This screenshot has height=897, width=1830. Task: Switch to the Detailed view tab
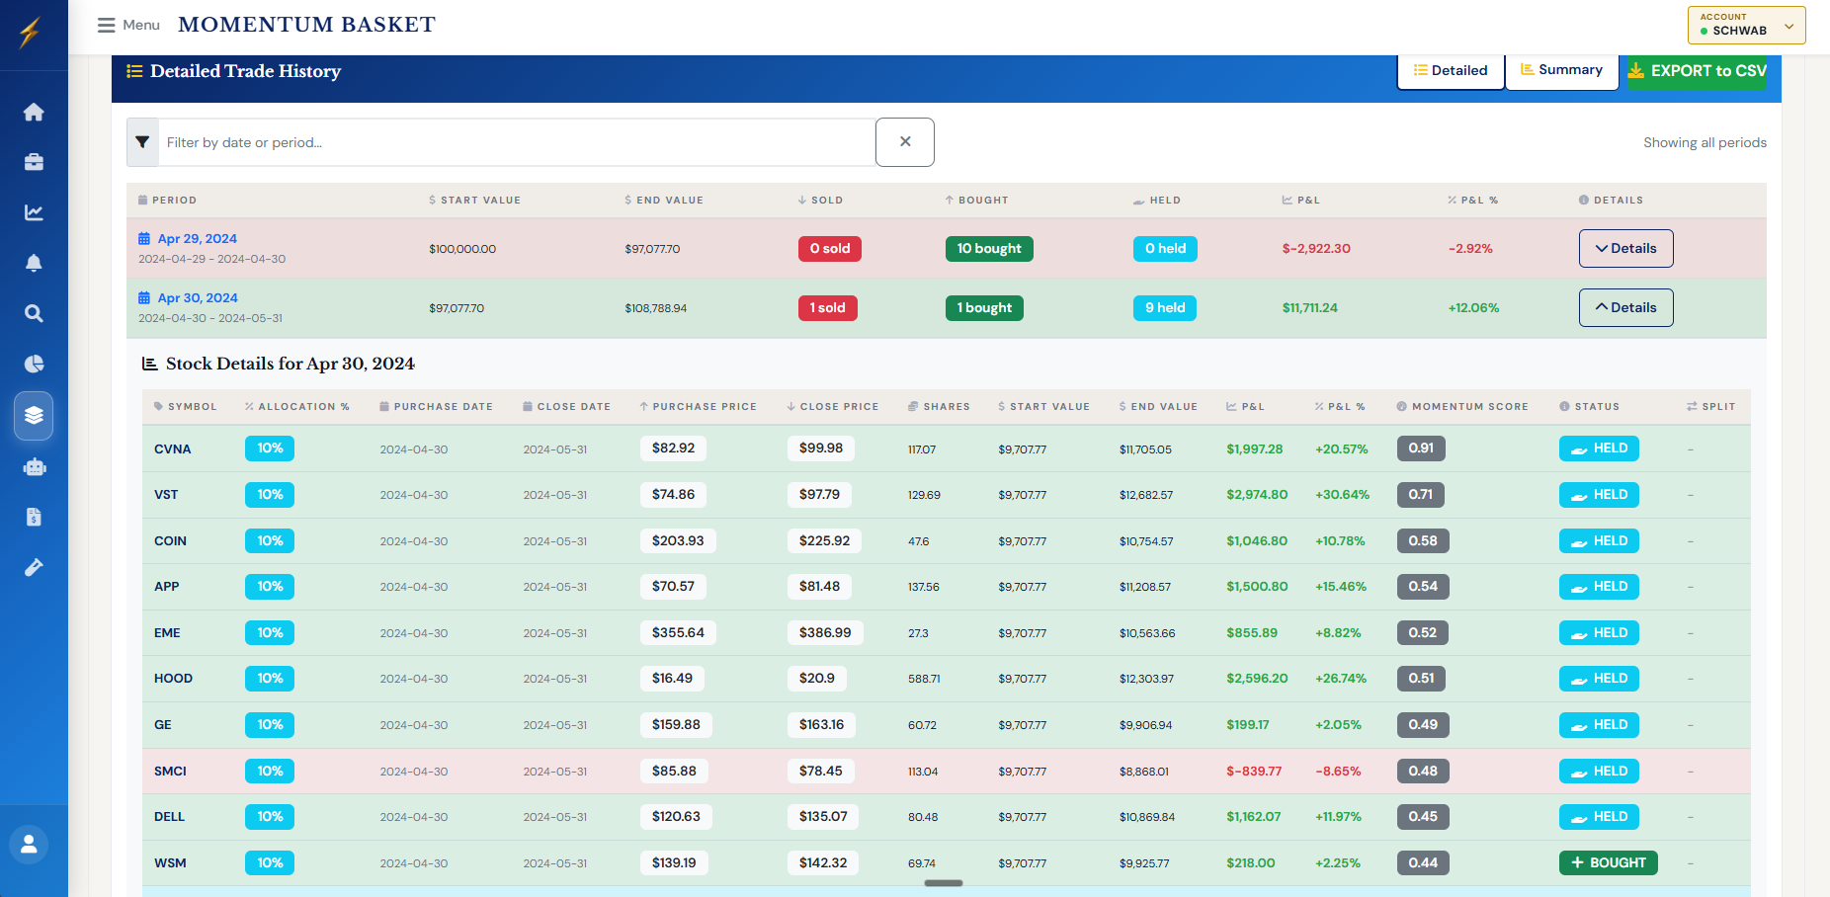pyautogui.click(x=1450, y=71)
